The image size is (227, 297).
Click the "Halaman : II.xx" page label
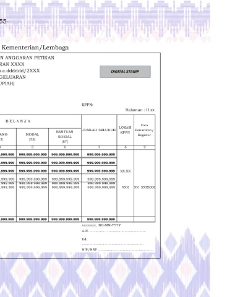[x=140, y=110]
